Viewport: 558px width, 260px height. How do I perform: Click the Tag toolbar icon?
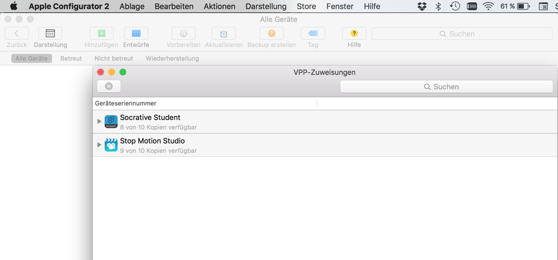(313, 33)
